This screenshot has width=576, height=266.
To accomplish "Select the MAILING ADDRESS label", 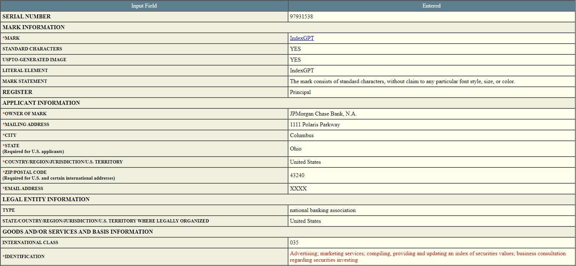I will pyautogui.click(x=26, y=125).
